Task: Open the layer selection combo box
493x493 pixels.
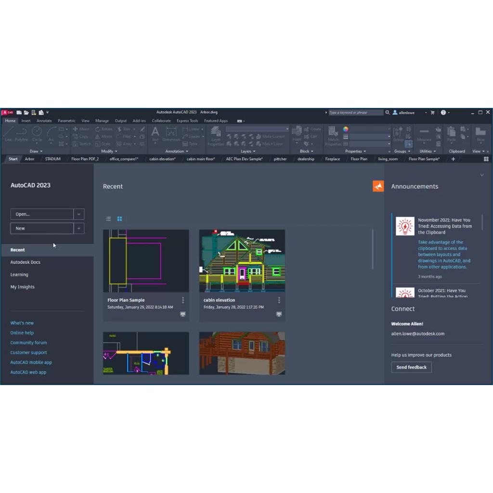Action: (x=257, y=129)
